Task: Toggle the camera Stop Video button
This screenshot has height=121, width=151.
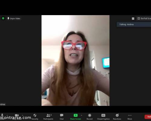Action: [17, 117]
